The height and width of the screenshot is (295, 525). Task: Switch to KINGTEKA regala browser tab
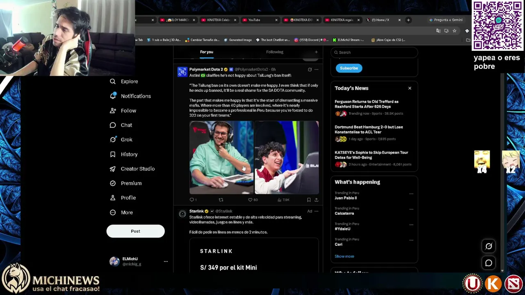[341, 20]
